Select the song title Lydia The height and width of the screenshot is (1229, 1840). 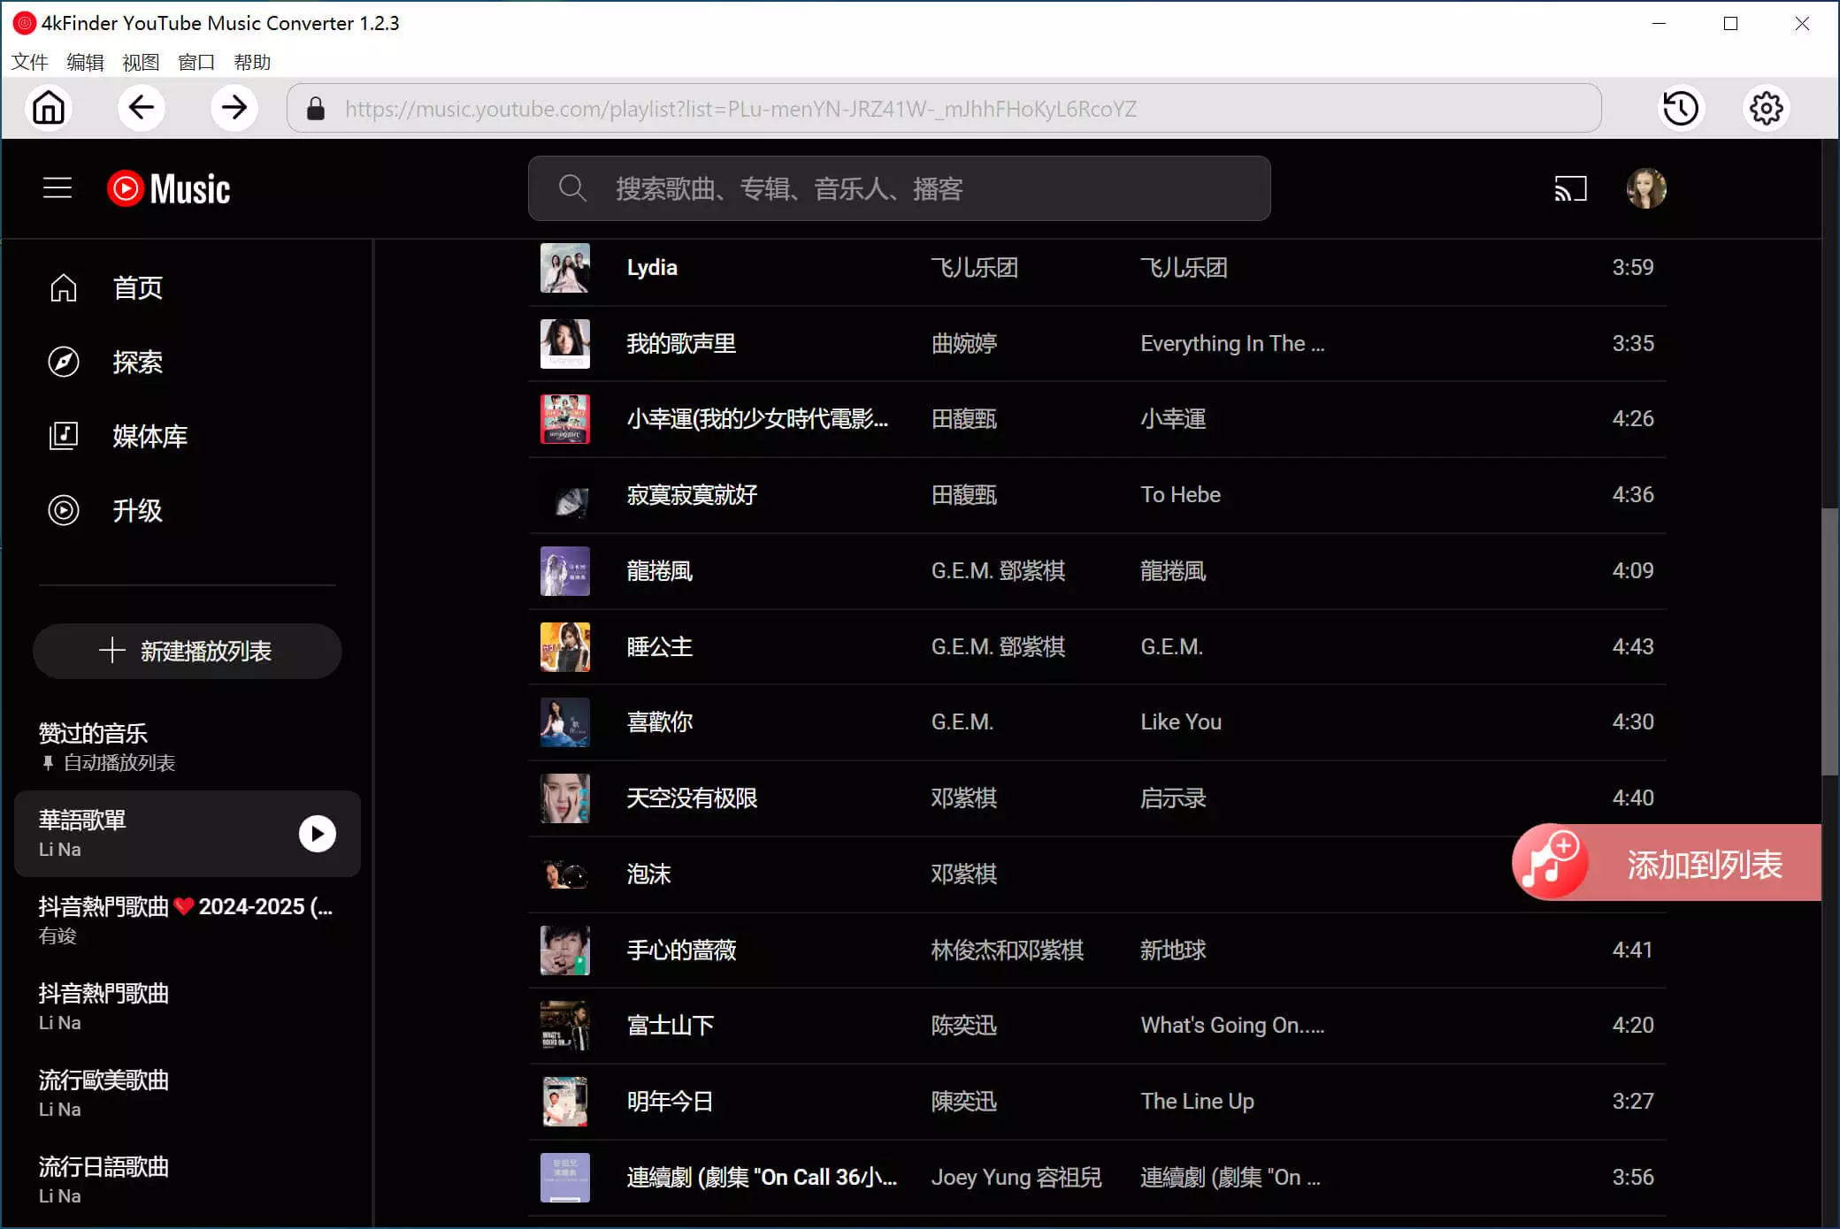(x=652, y=268)
